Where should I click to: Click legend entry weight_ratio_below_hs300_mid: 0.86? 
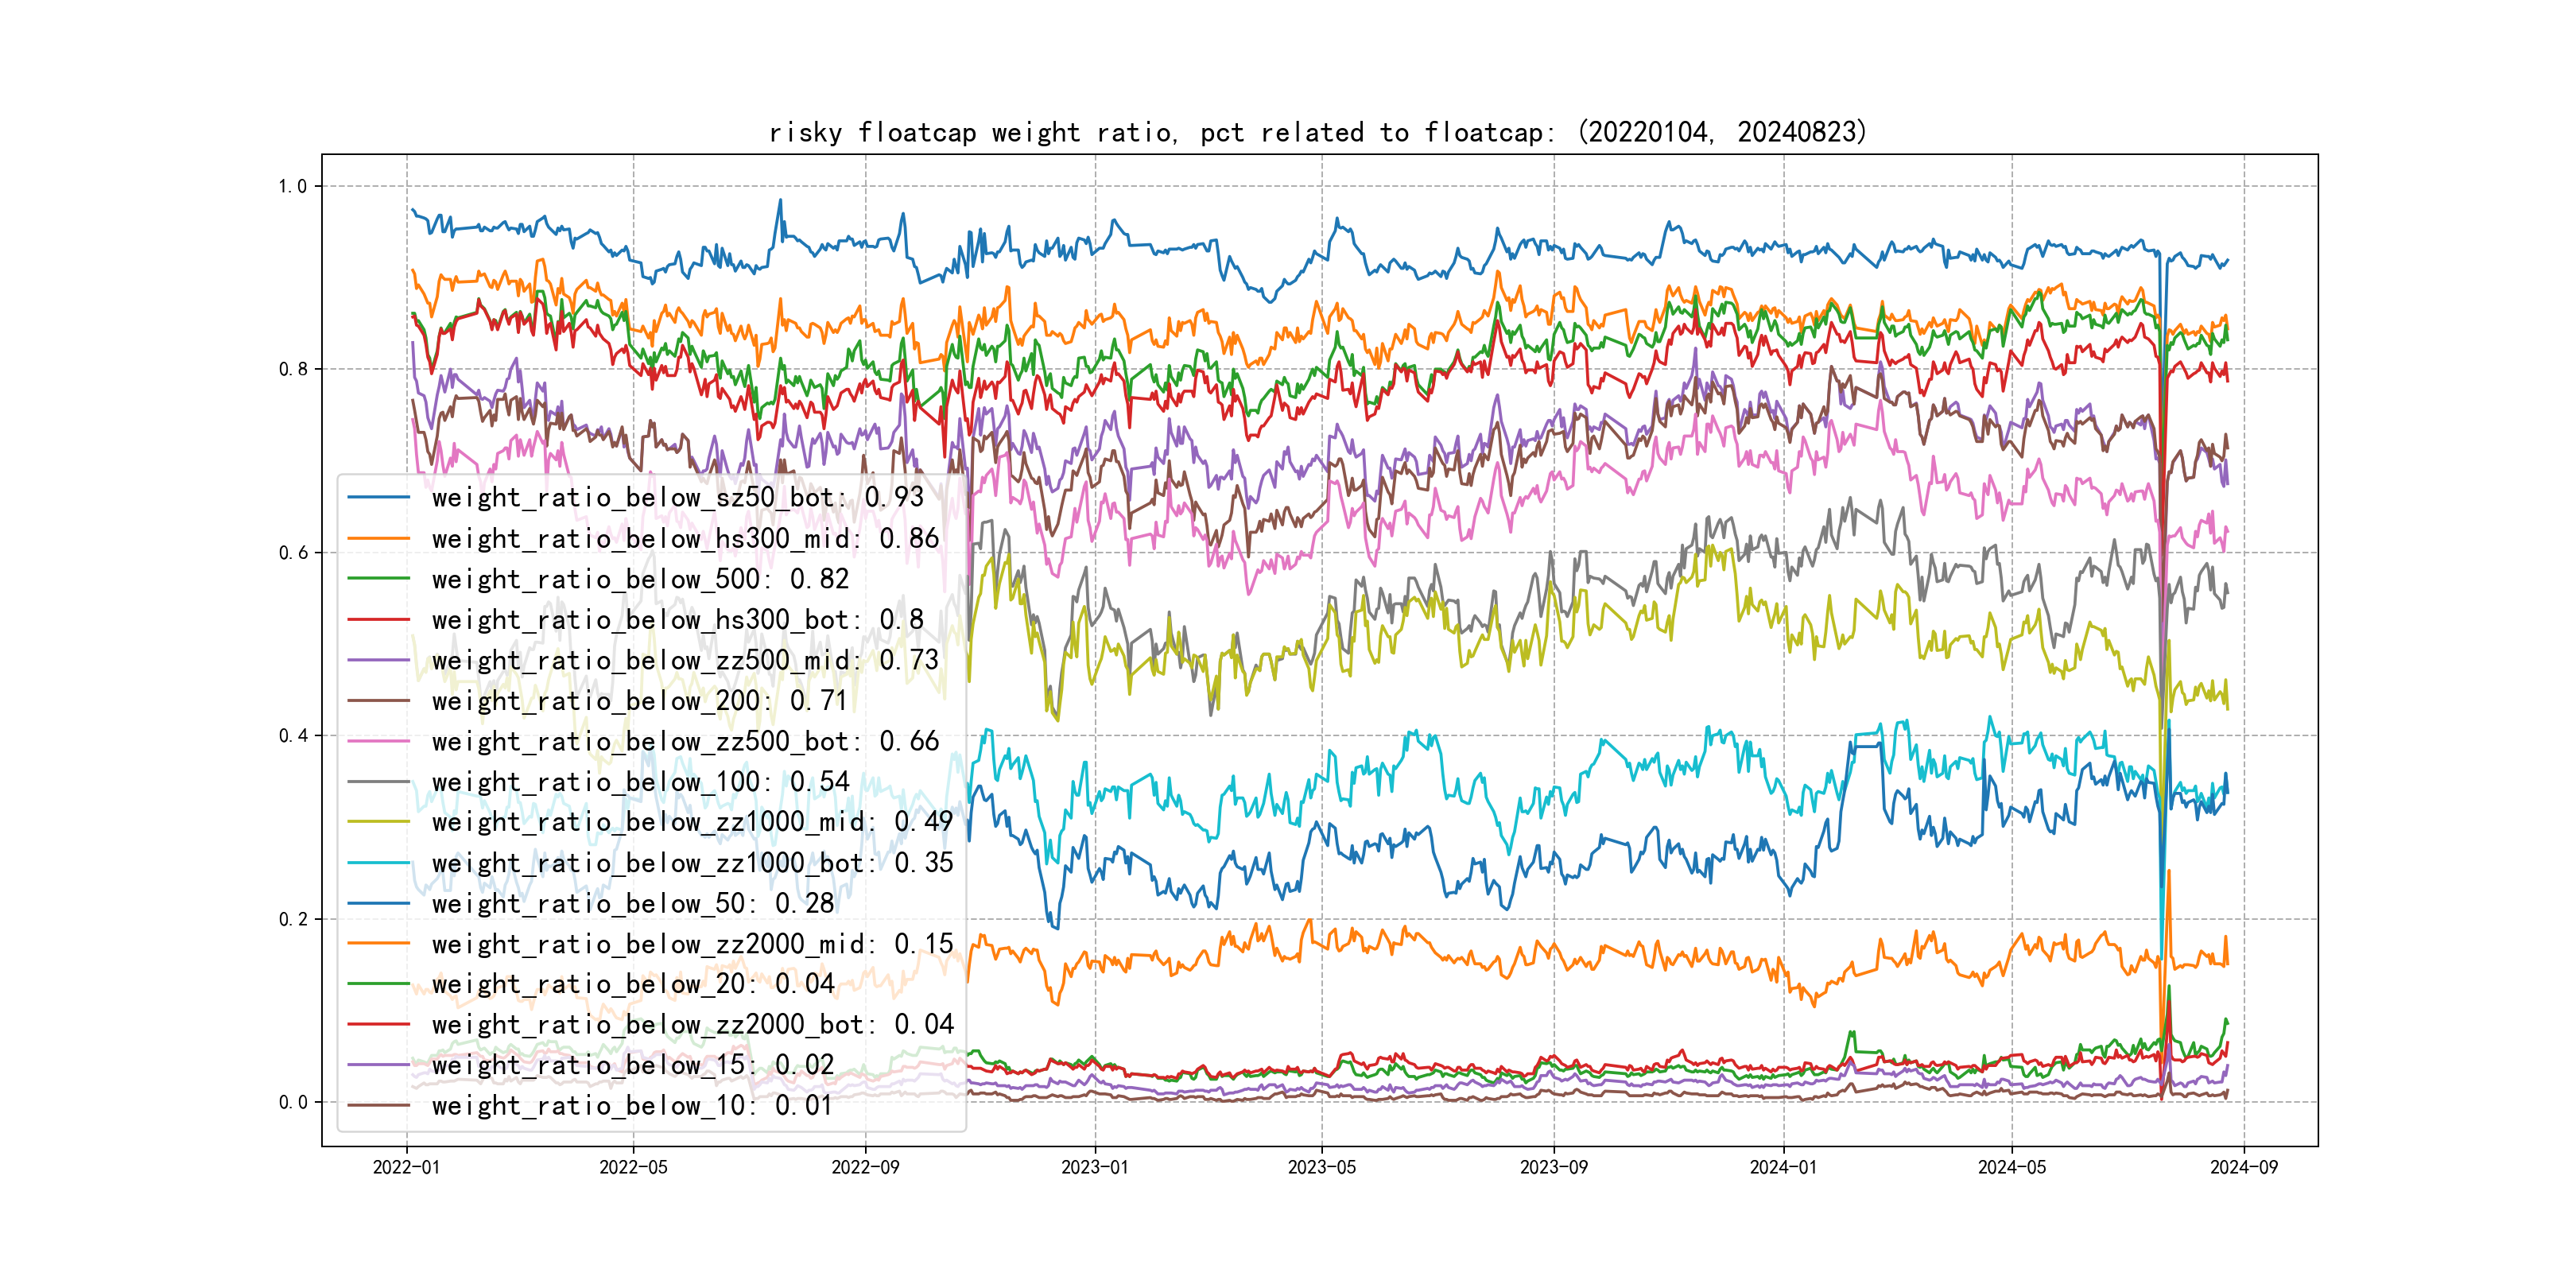(685, 538)
